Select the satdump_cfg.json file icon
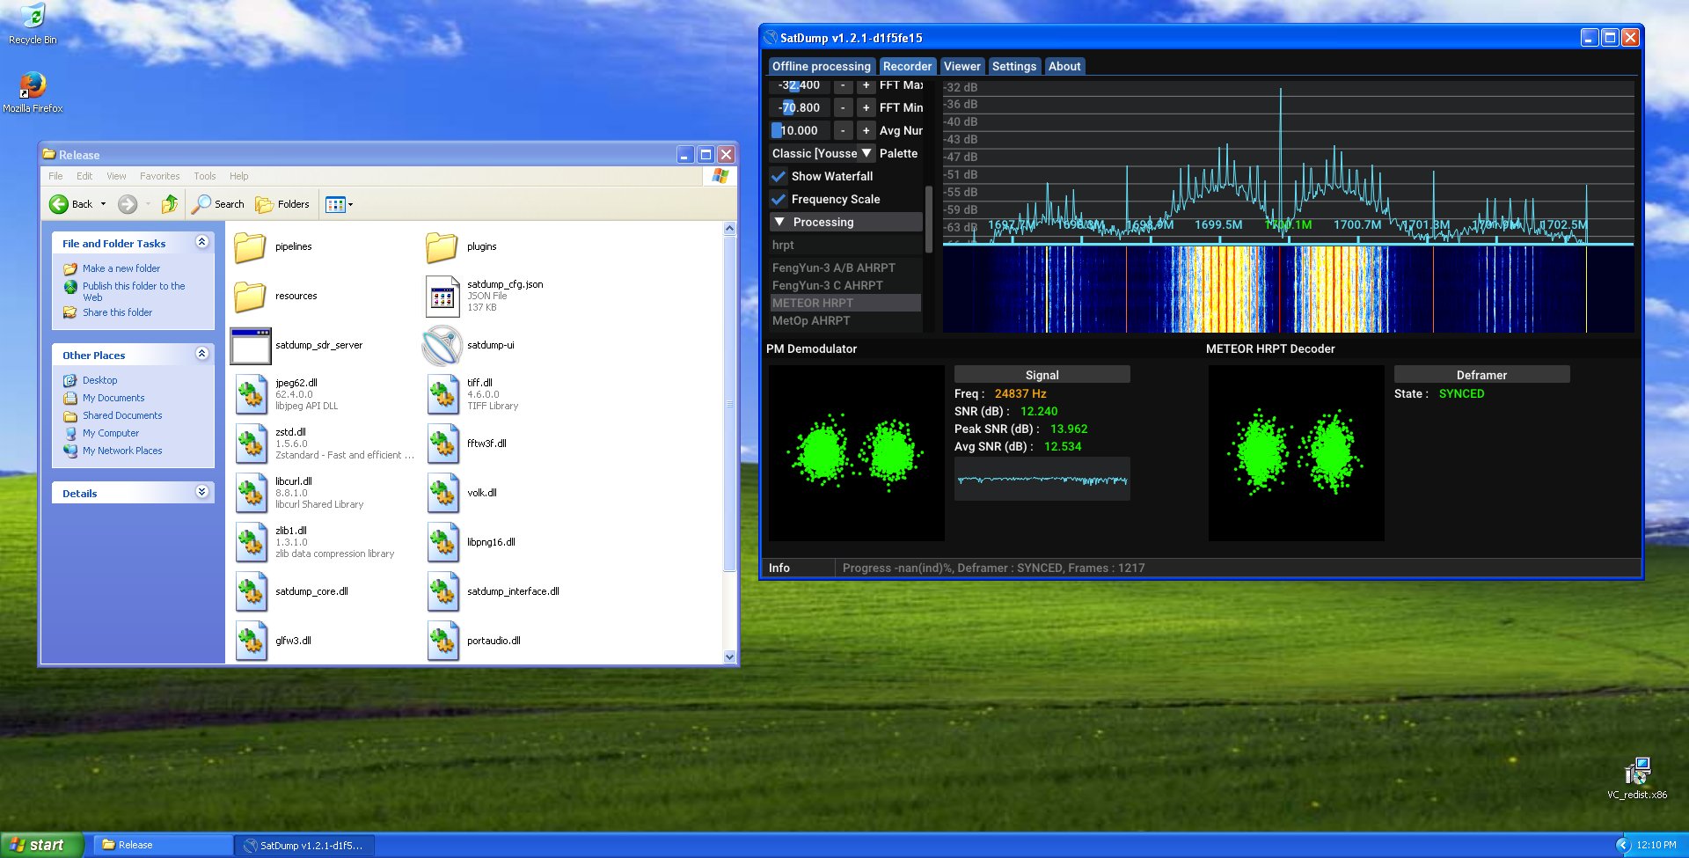Screen dimensions: 1689x858 pyautogui.click(x=442, y=297)
